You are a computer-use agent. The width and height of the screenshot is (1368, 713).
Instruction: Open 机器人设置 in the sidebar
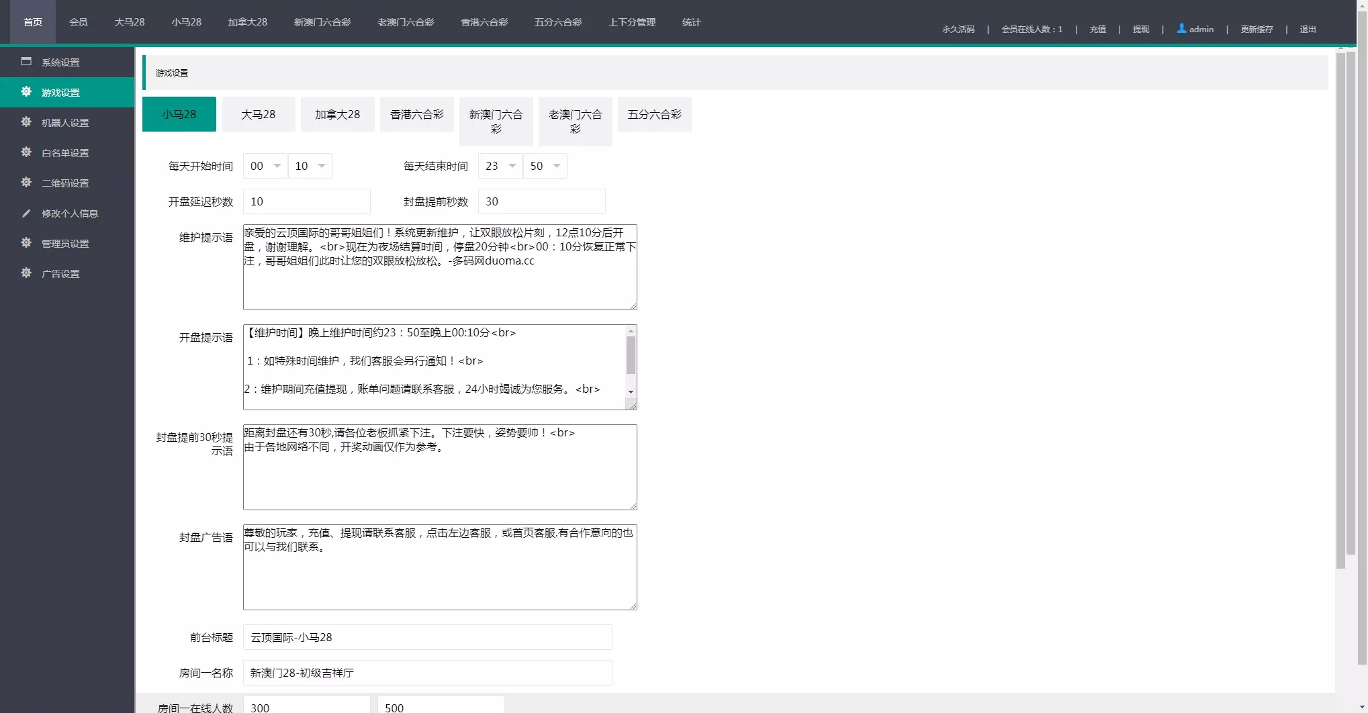point(64,122)
